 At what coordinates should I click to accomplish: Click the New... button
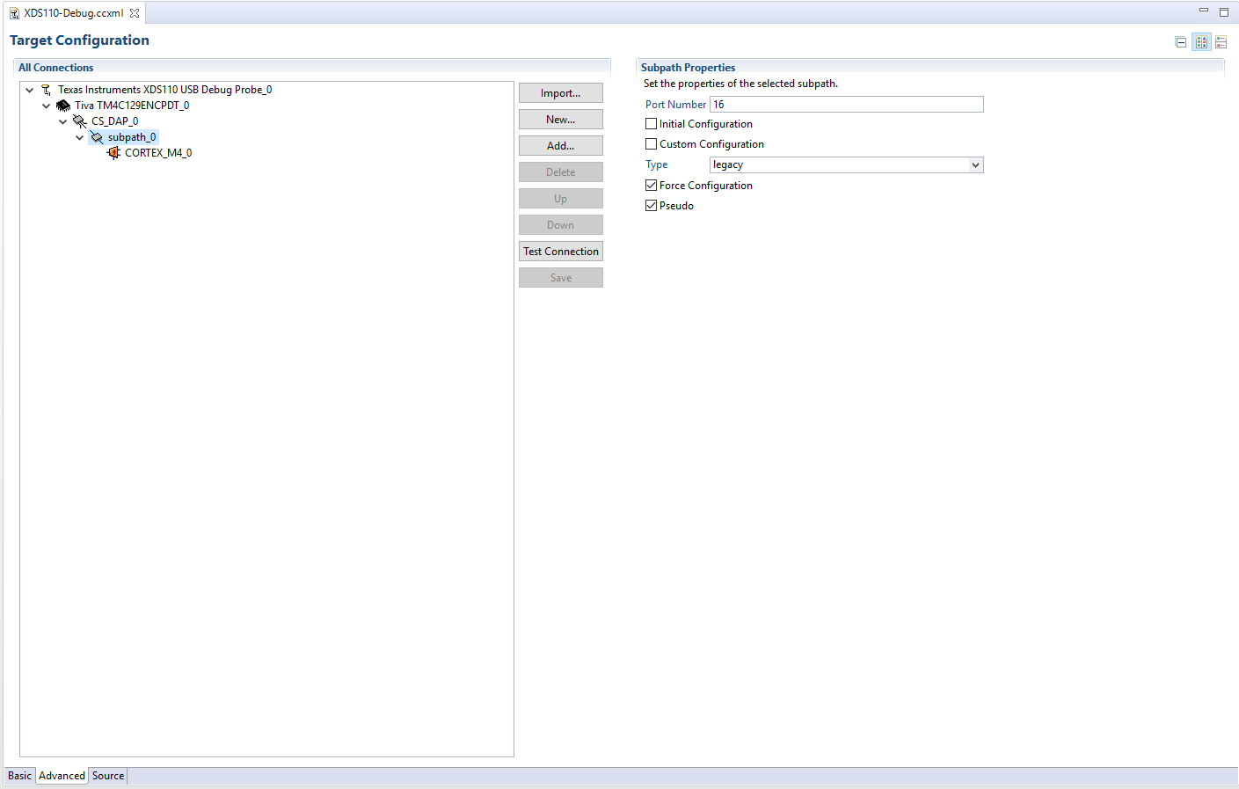tap(561, 120)
